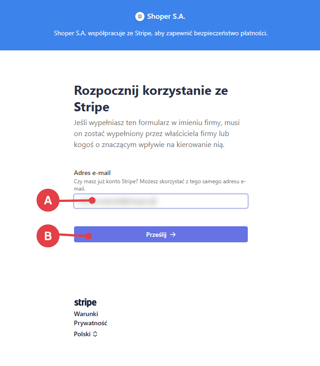Open the Warunki terms link

[86, 314]
